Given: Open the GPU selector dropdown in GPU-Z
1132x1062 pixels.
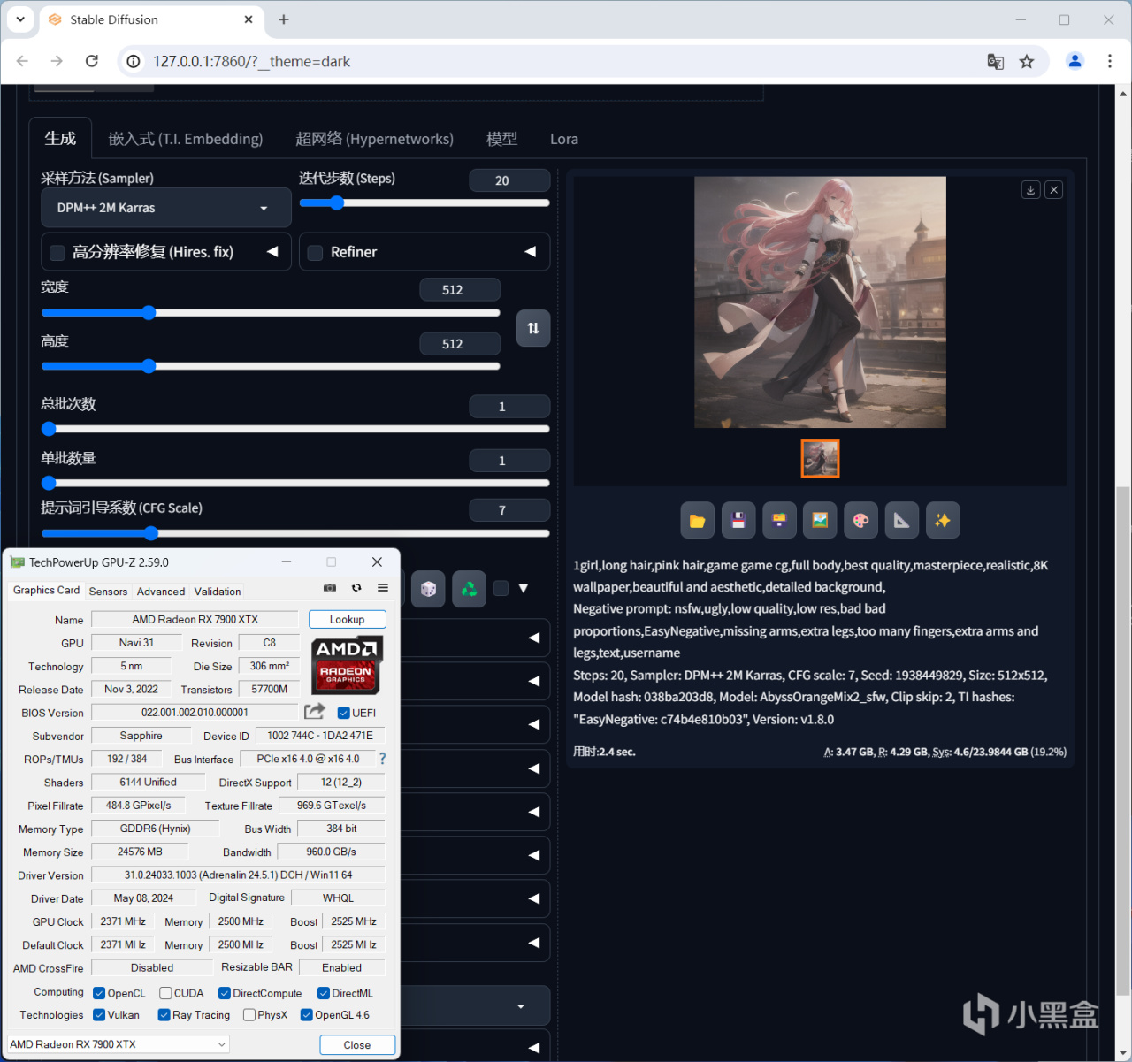Looking at the screenshot, I should pos(119,1044).
